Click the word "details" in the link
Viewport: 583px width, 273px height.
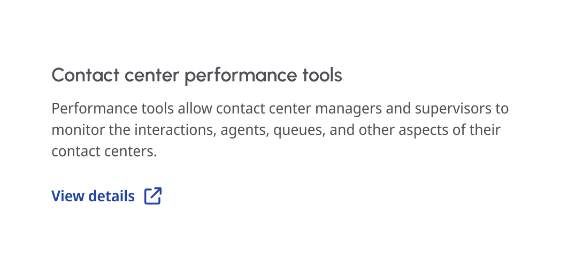tap(111, 196)
